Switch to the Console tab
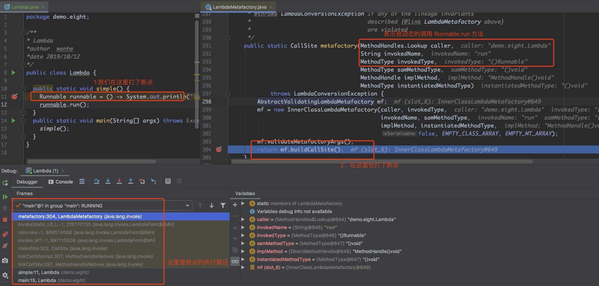 tap(61, 182)
